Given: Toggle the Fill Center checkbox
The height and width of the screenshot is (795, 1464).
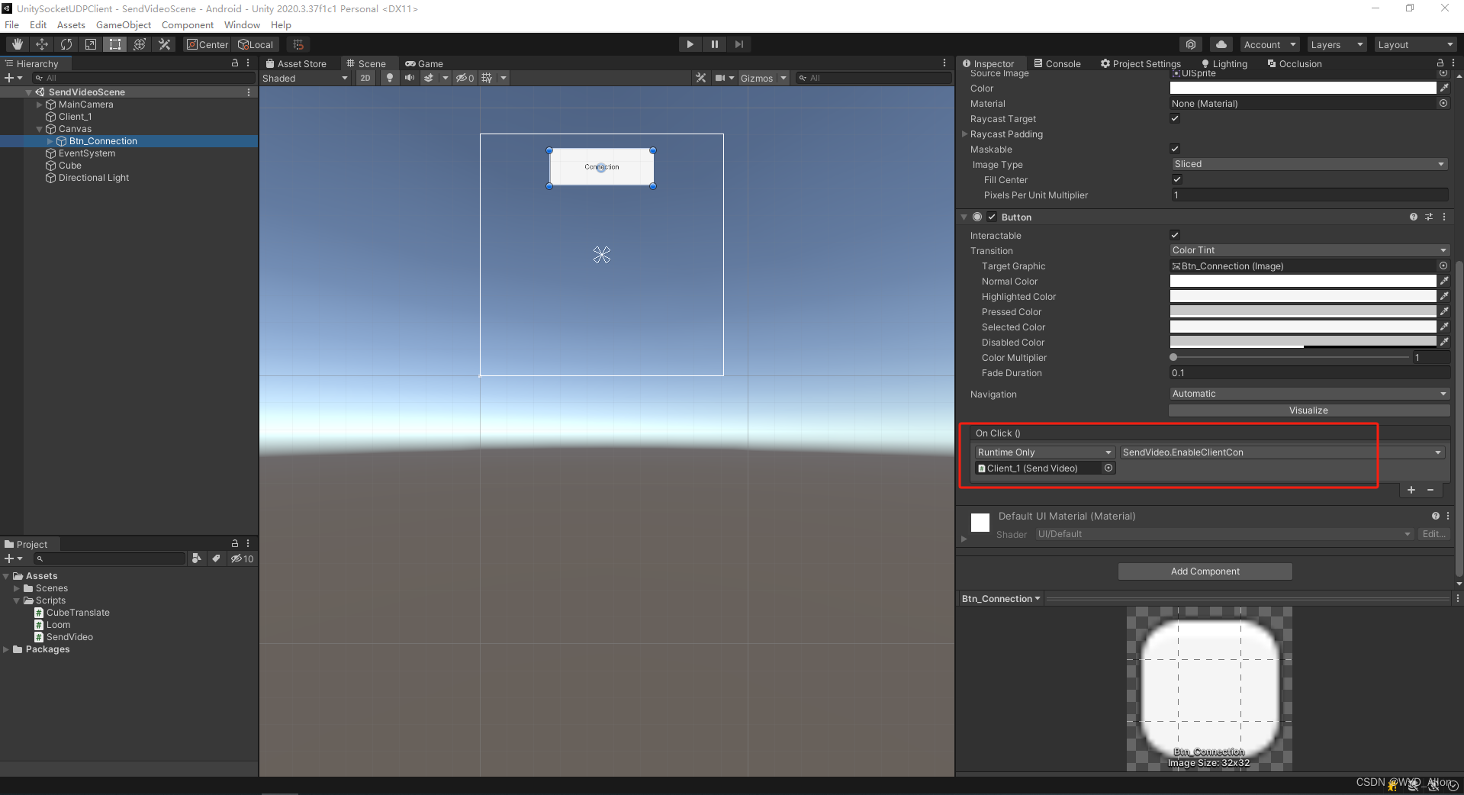Looking at the screenshot, I should [x=1177, y=179].
